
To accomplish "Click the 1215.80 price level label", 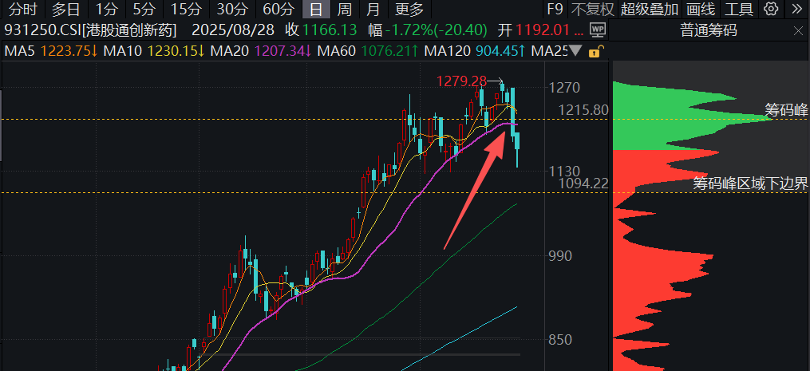I will coord(583,110).
